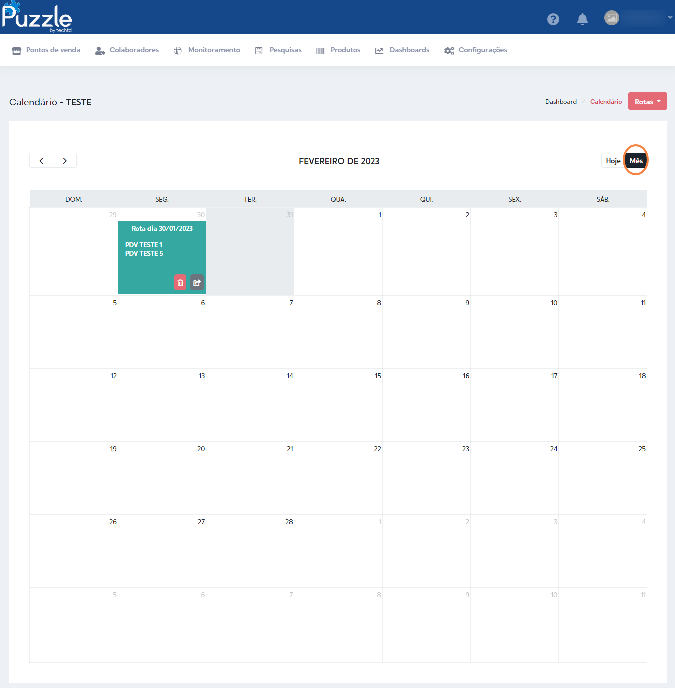Select day 15 on calendar

(x=338, y=405)
